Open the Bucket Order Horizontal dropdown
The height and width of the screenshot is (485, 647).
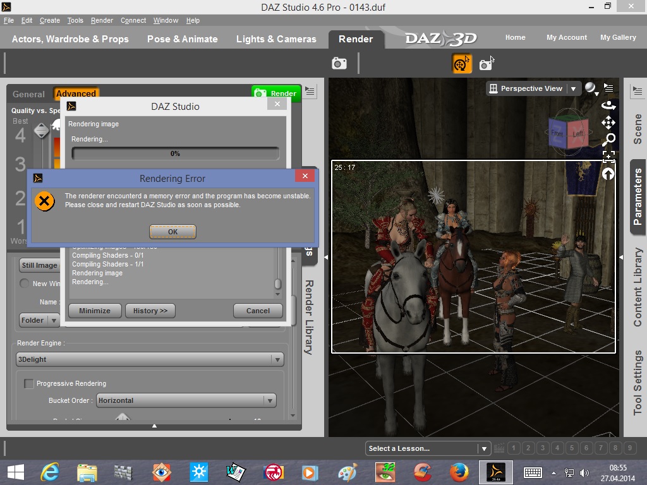point(186,400)
